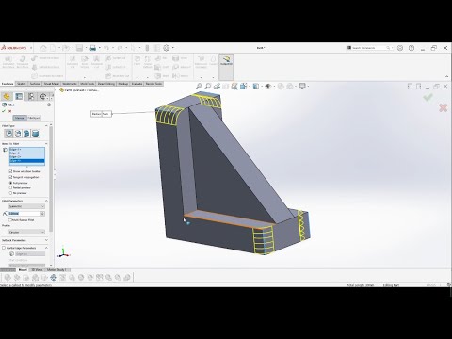Enable Partial Edge Parameters checkbox
The height and width of the screenshot is (339, 452).
click(x=4, y=248)
